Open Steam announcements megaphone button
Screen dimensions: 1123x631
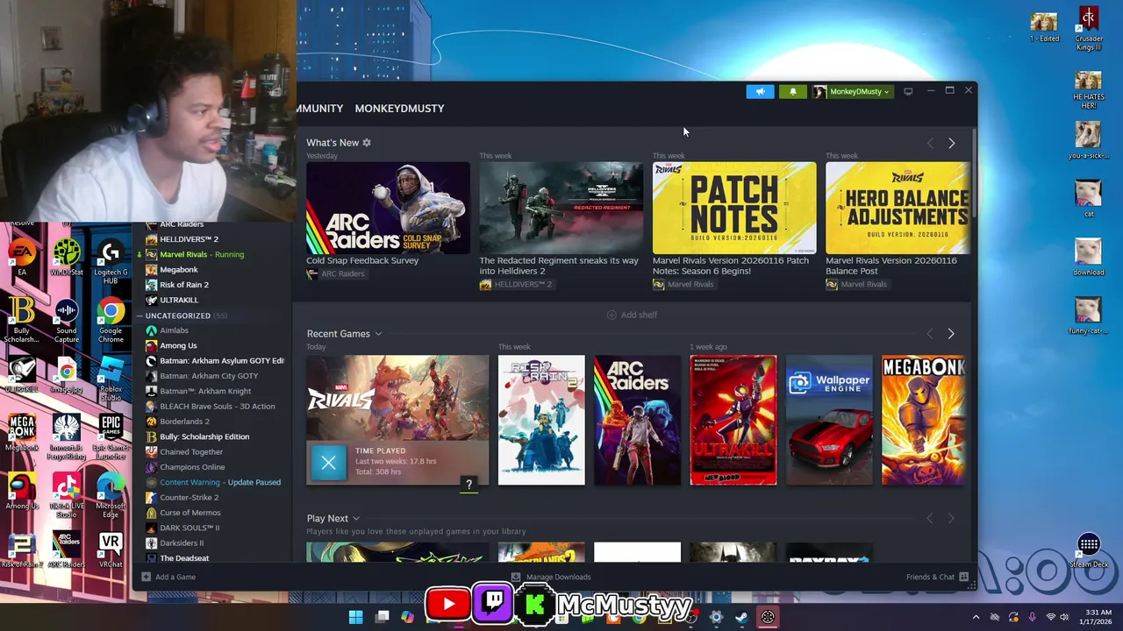[x=760, y=91]
